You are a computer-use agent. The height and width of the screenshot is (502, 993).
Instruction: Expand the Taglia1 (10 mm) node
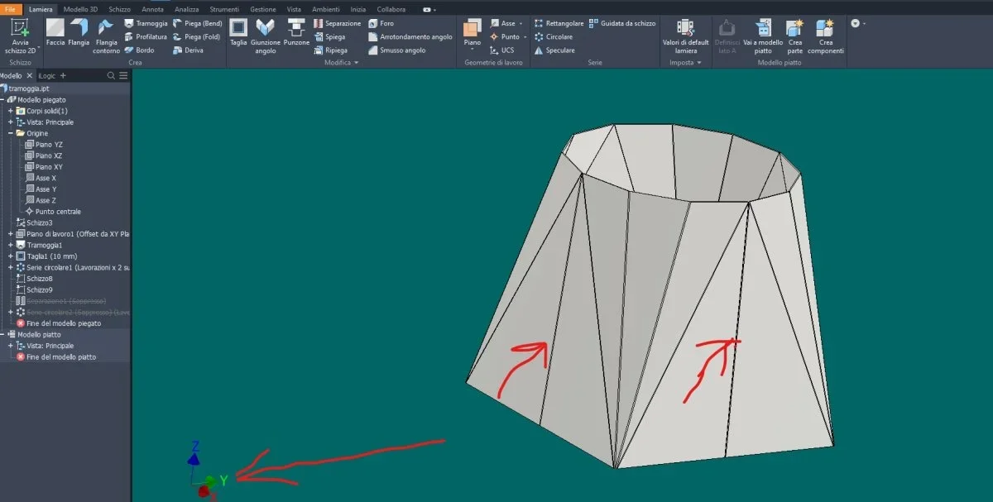tap(10, 256)
